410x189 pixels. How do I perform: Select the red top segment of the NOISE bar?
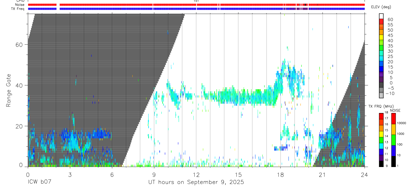click(394, 118)
